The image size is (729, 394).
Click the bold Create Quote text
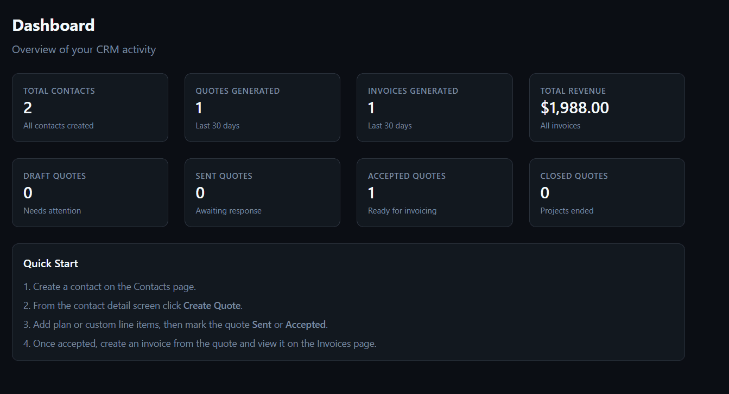click(x=212, y=306)
